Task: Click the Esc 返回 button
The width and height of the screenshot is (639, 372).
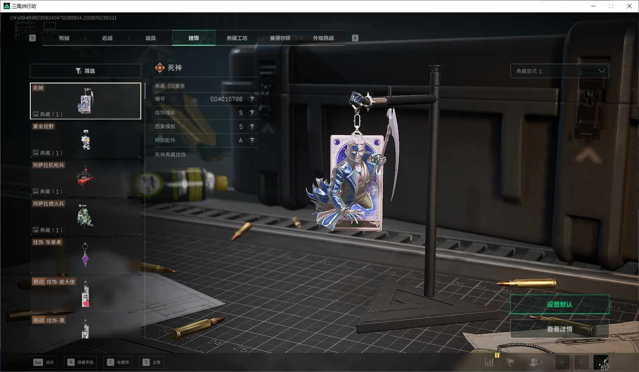Action: pos(43,362)
